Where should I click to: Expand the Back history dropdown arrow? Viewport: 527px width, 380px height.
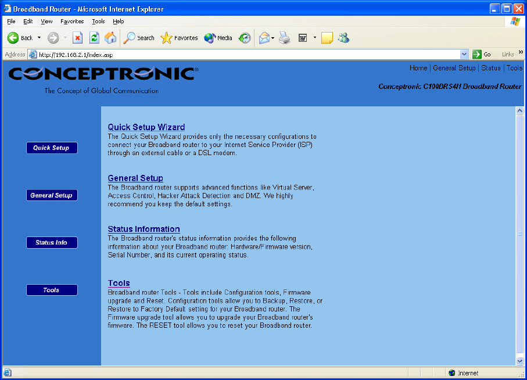click(x=39, y=38)
